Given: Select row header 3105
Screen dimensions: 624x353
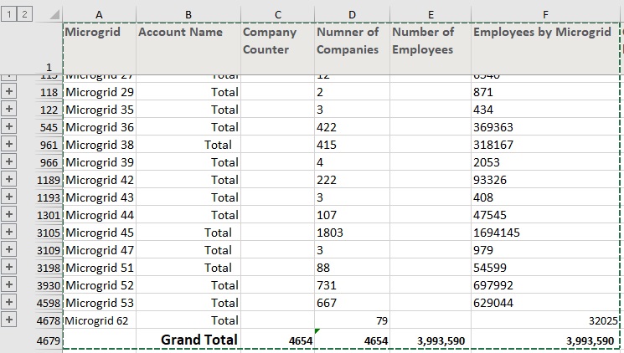Looking at the screenshot, I should 49,233.
